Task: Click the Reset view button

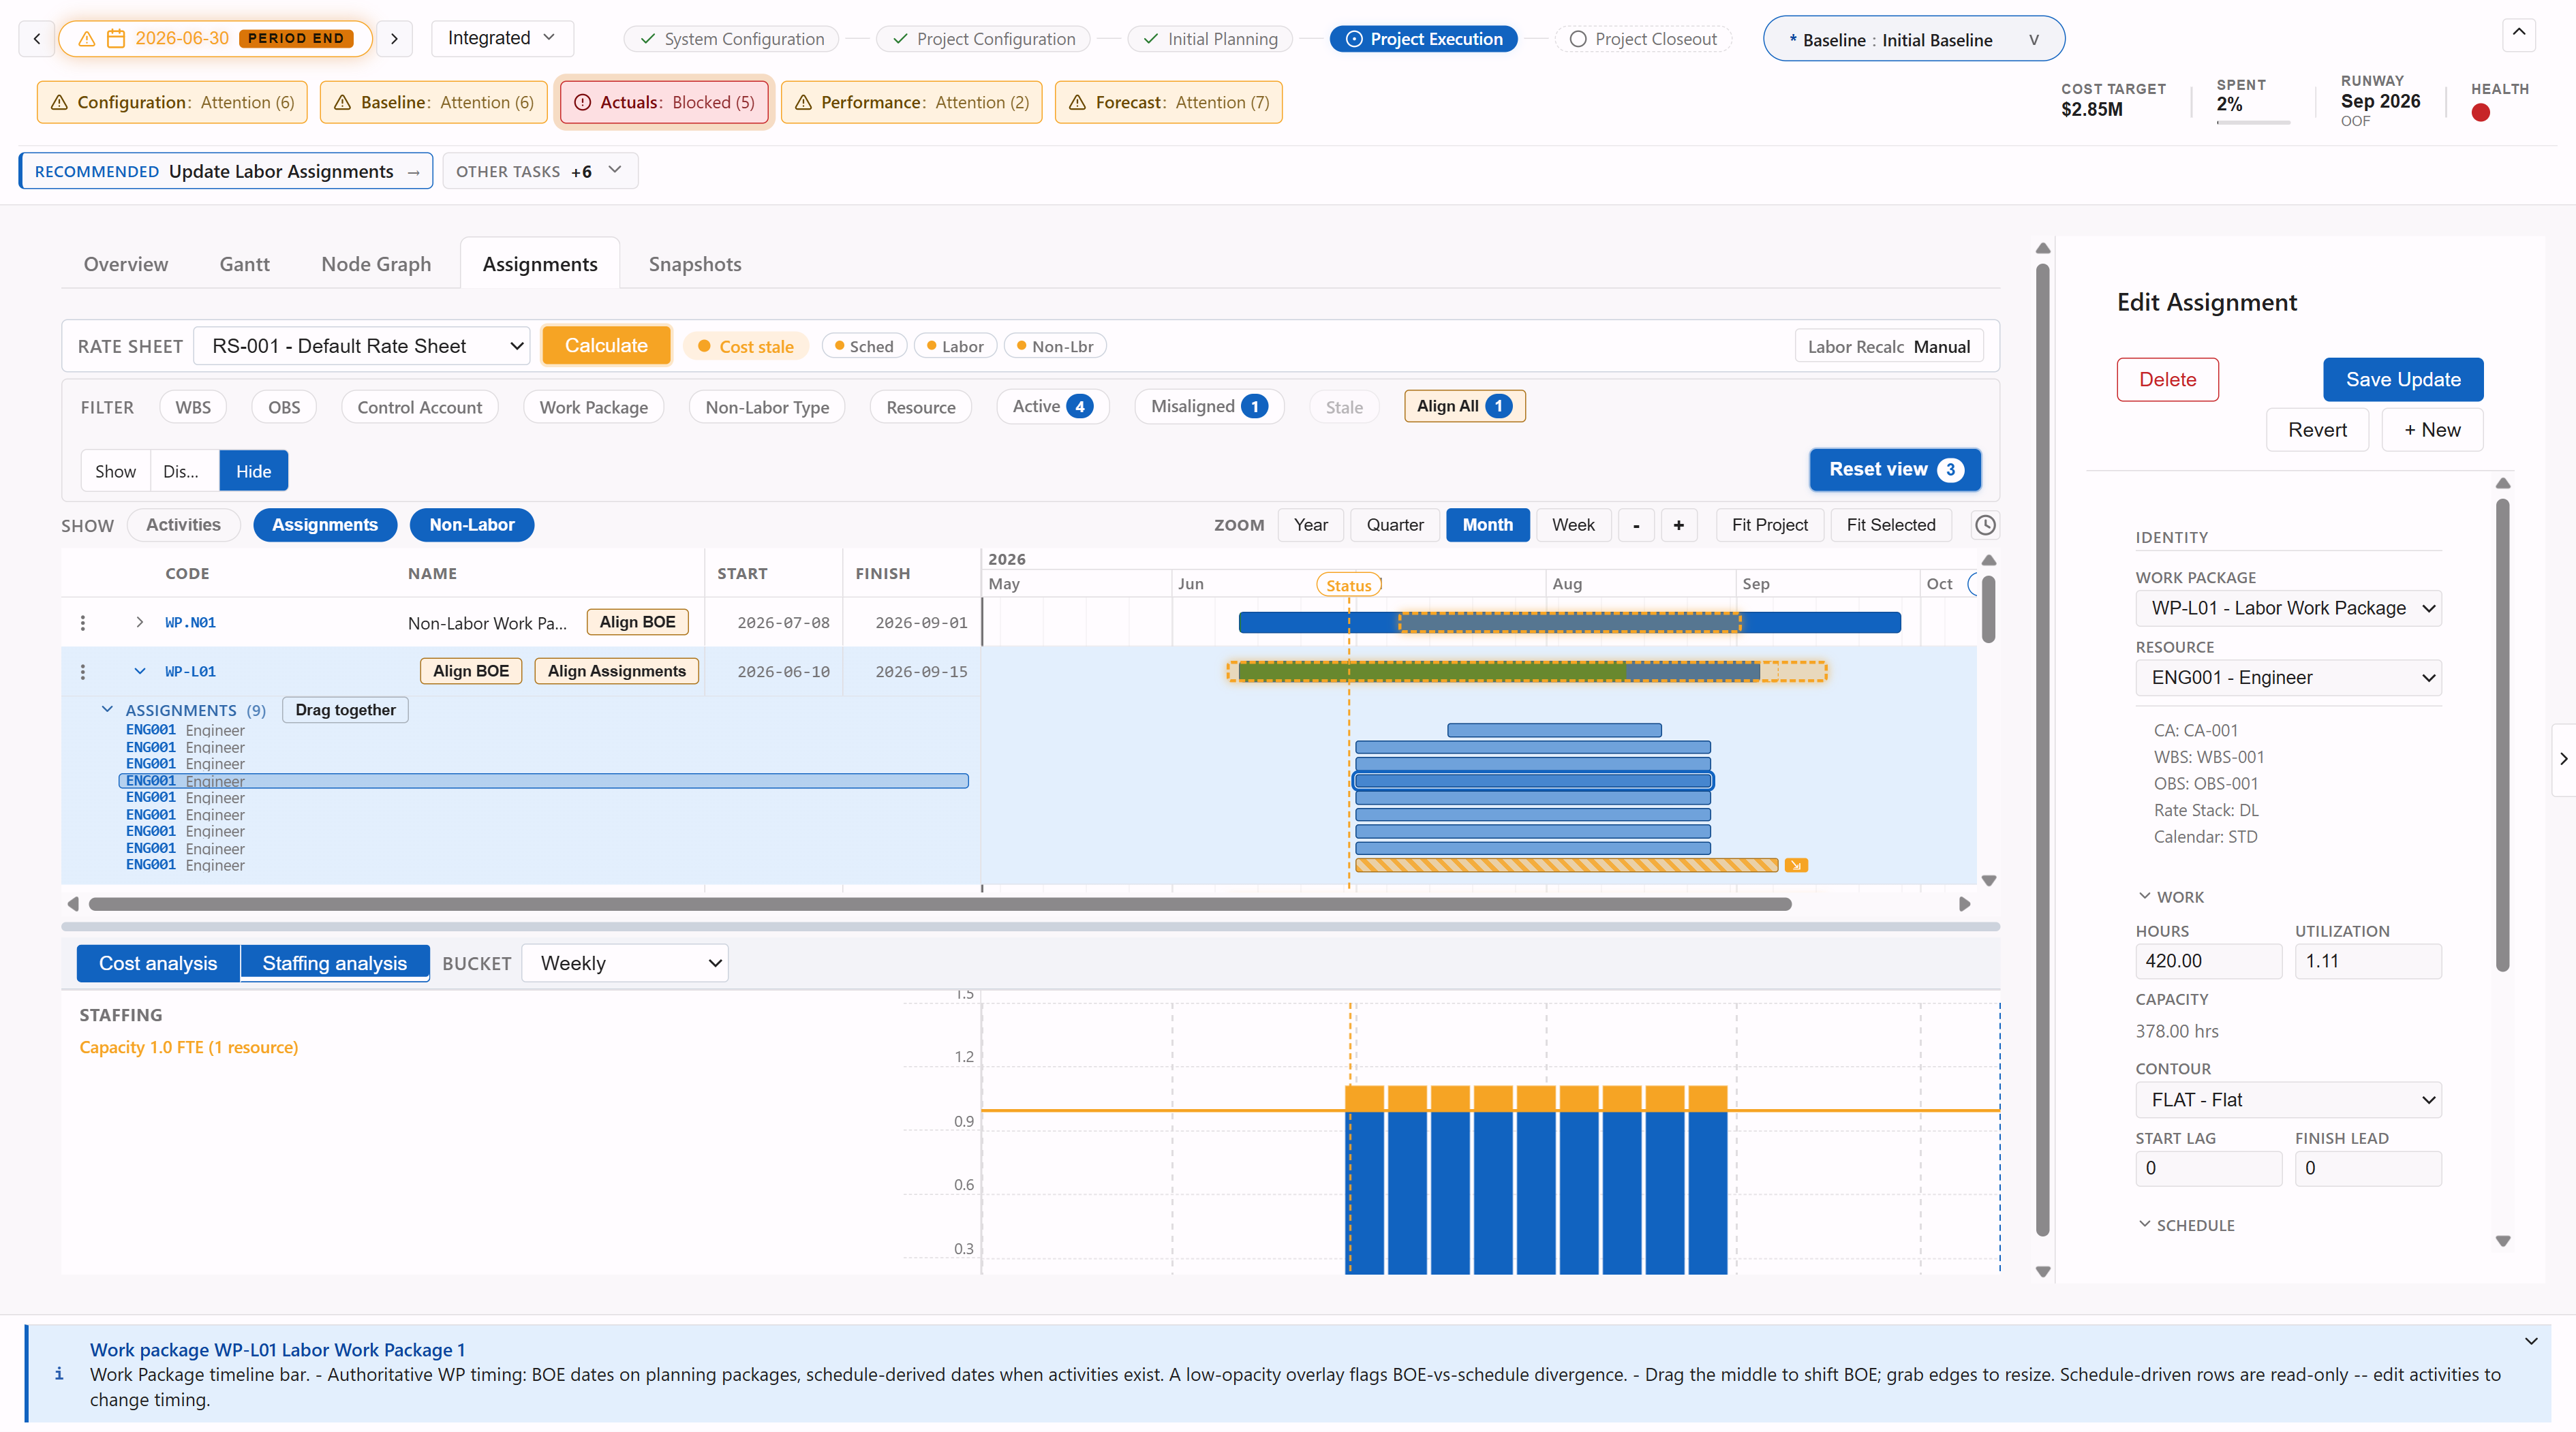Action: pyautogui.click(x=1895, y=470)
